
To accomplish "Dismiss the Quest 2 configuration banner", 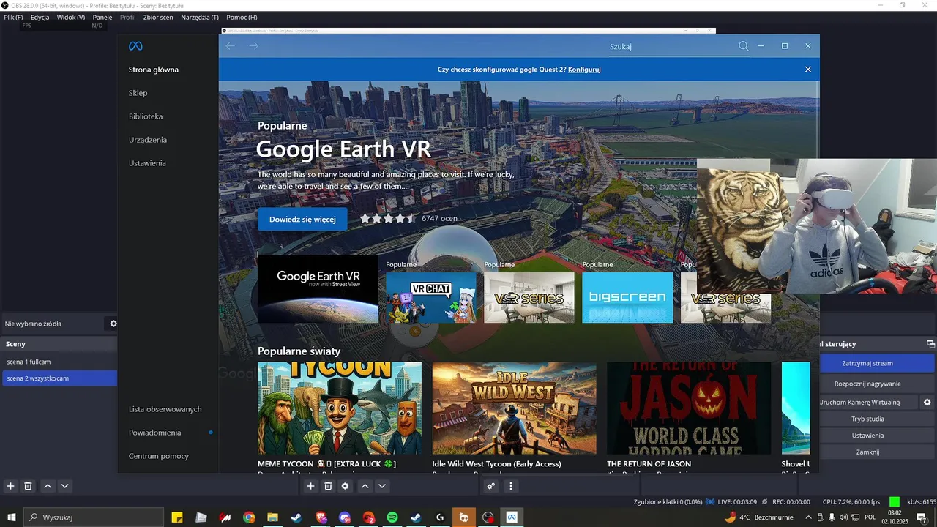I will (808, 70).
